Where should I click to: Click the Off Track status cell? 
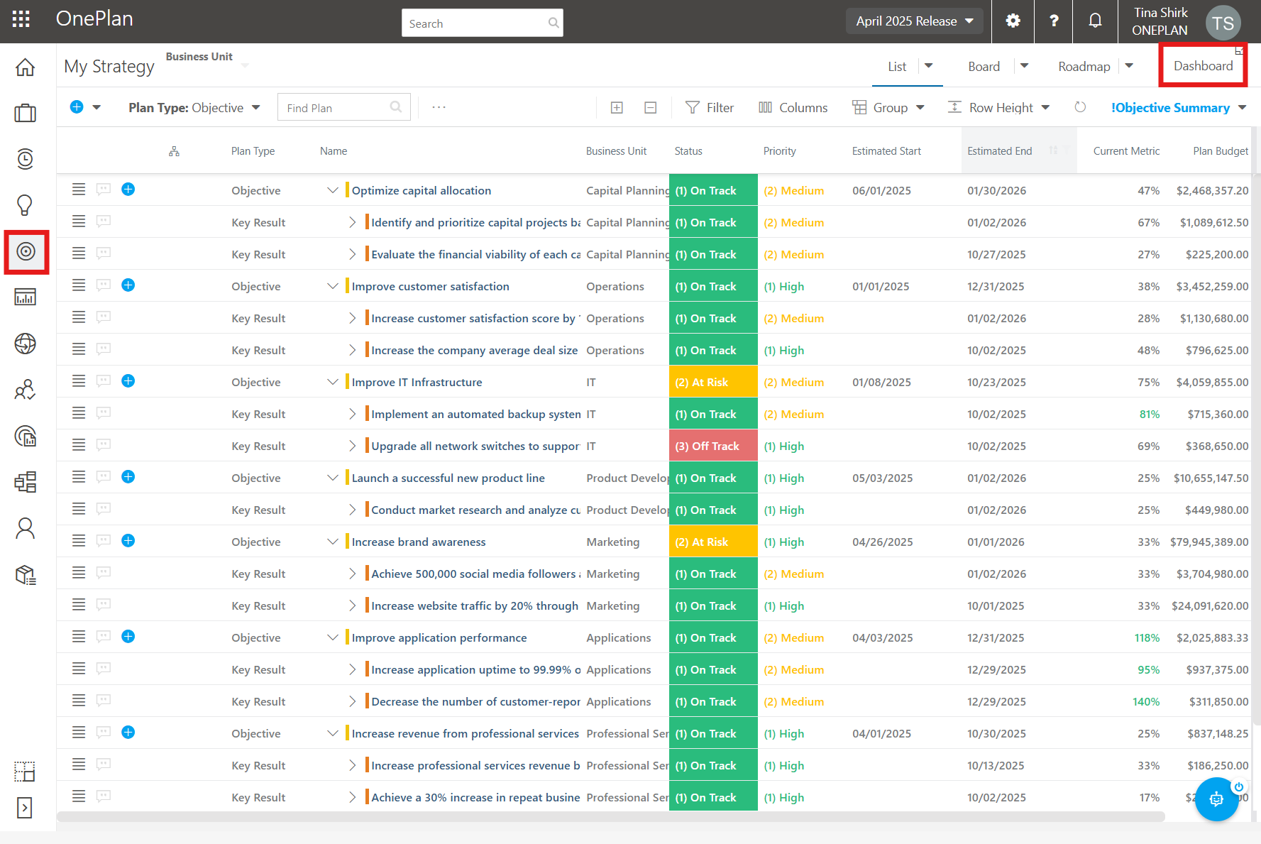713,446
